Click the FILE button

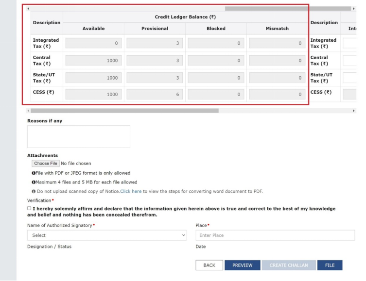(330, 265)
